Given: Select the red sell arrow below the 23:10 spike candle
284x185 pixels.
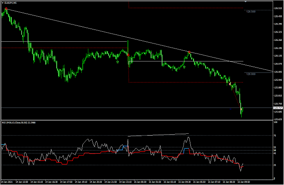Looking at the screenshot, I should 129,55.
